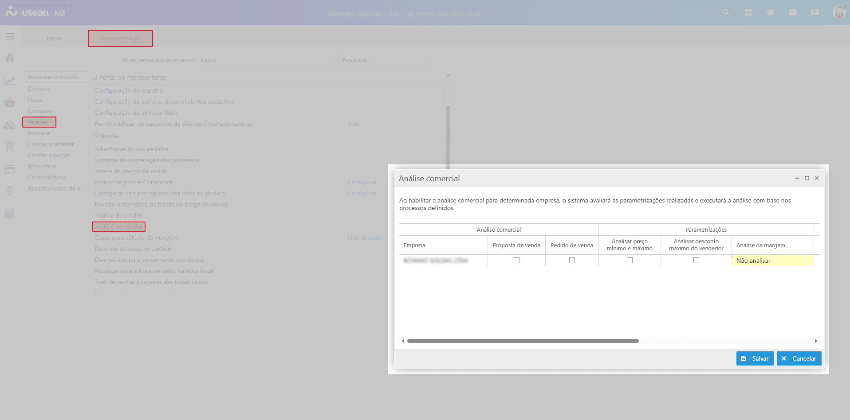Image resolution: width=850 pixels, height=420 pixels.
Task: Click the Cancelar button
Action: point(799,358)
